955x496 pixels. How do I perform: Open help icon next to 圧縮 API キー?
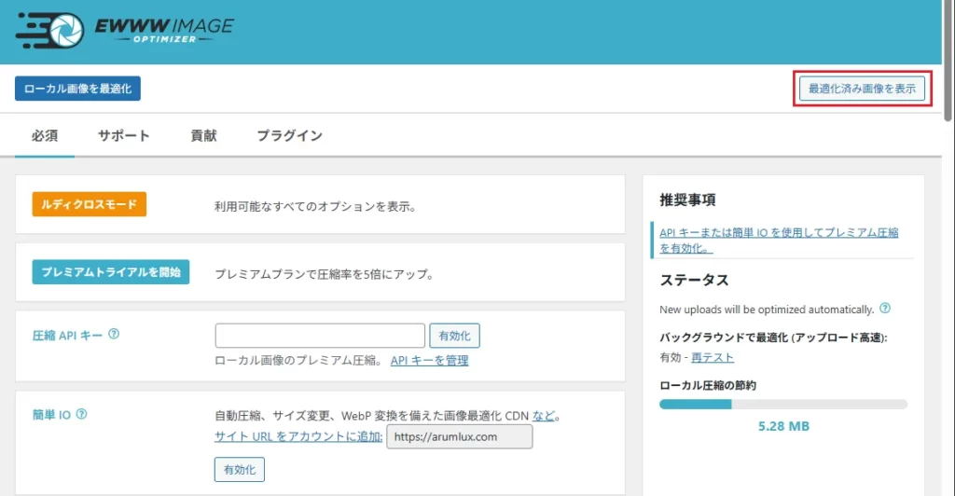(x=114, y=334)
